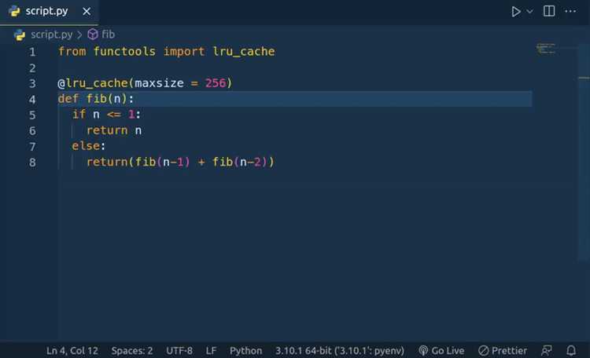
Task: Open the fib symbol breadcrumb
Action: (109, 35)
